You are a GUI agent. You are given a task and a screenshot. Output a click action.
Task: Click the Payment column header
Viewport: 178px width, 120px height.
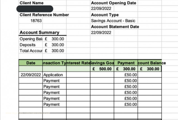point(126,63)
